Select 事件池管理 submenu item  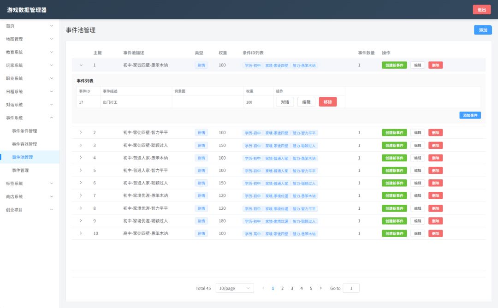tap(30, 157)
